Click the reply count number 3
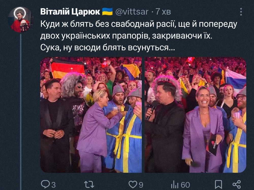Viewport: 254px width, 190px height. tap(53, 185)
